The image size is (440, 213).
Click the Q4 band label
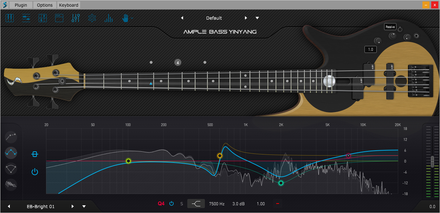[161, 204]
